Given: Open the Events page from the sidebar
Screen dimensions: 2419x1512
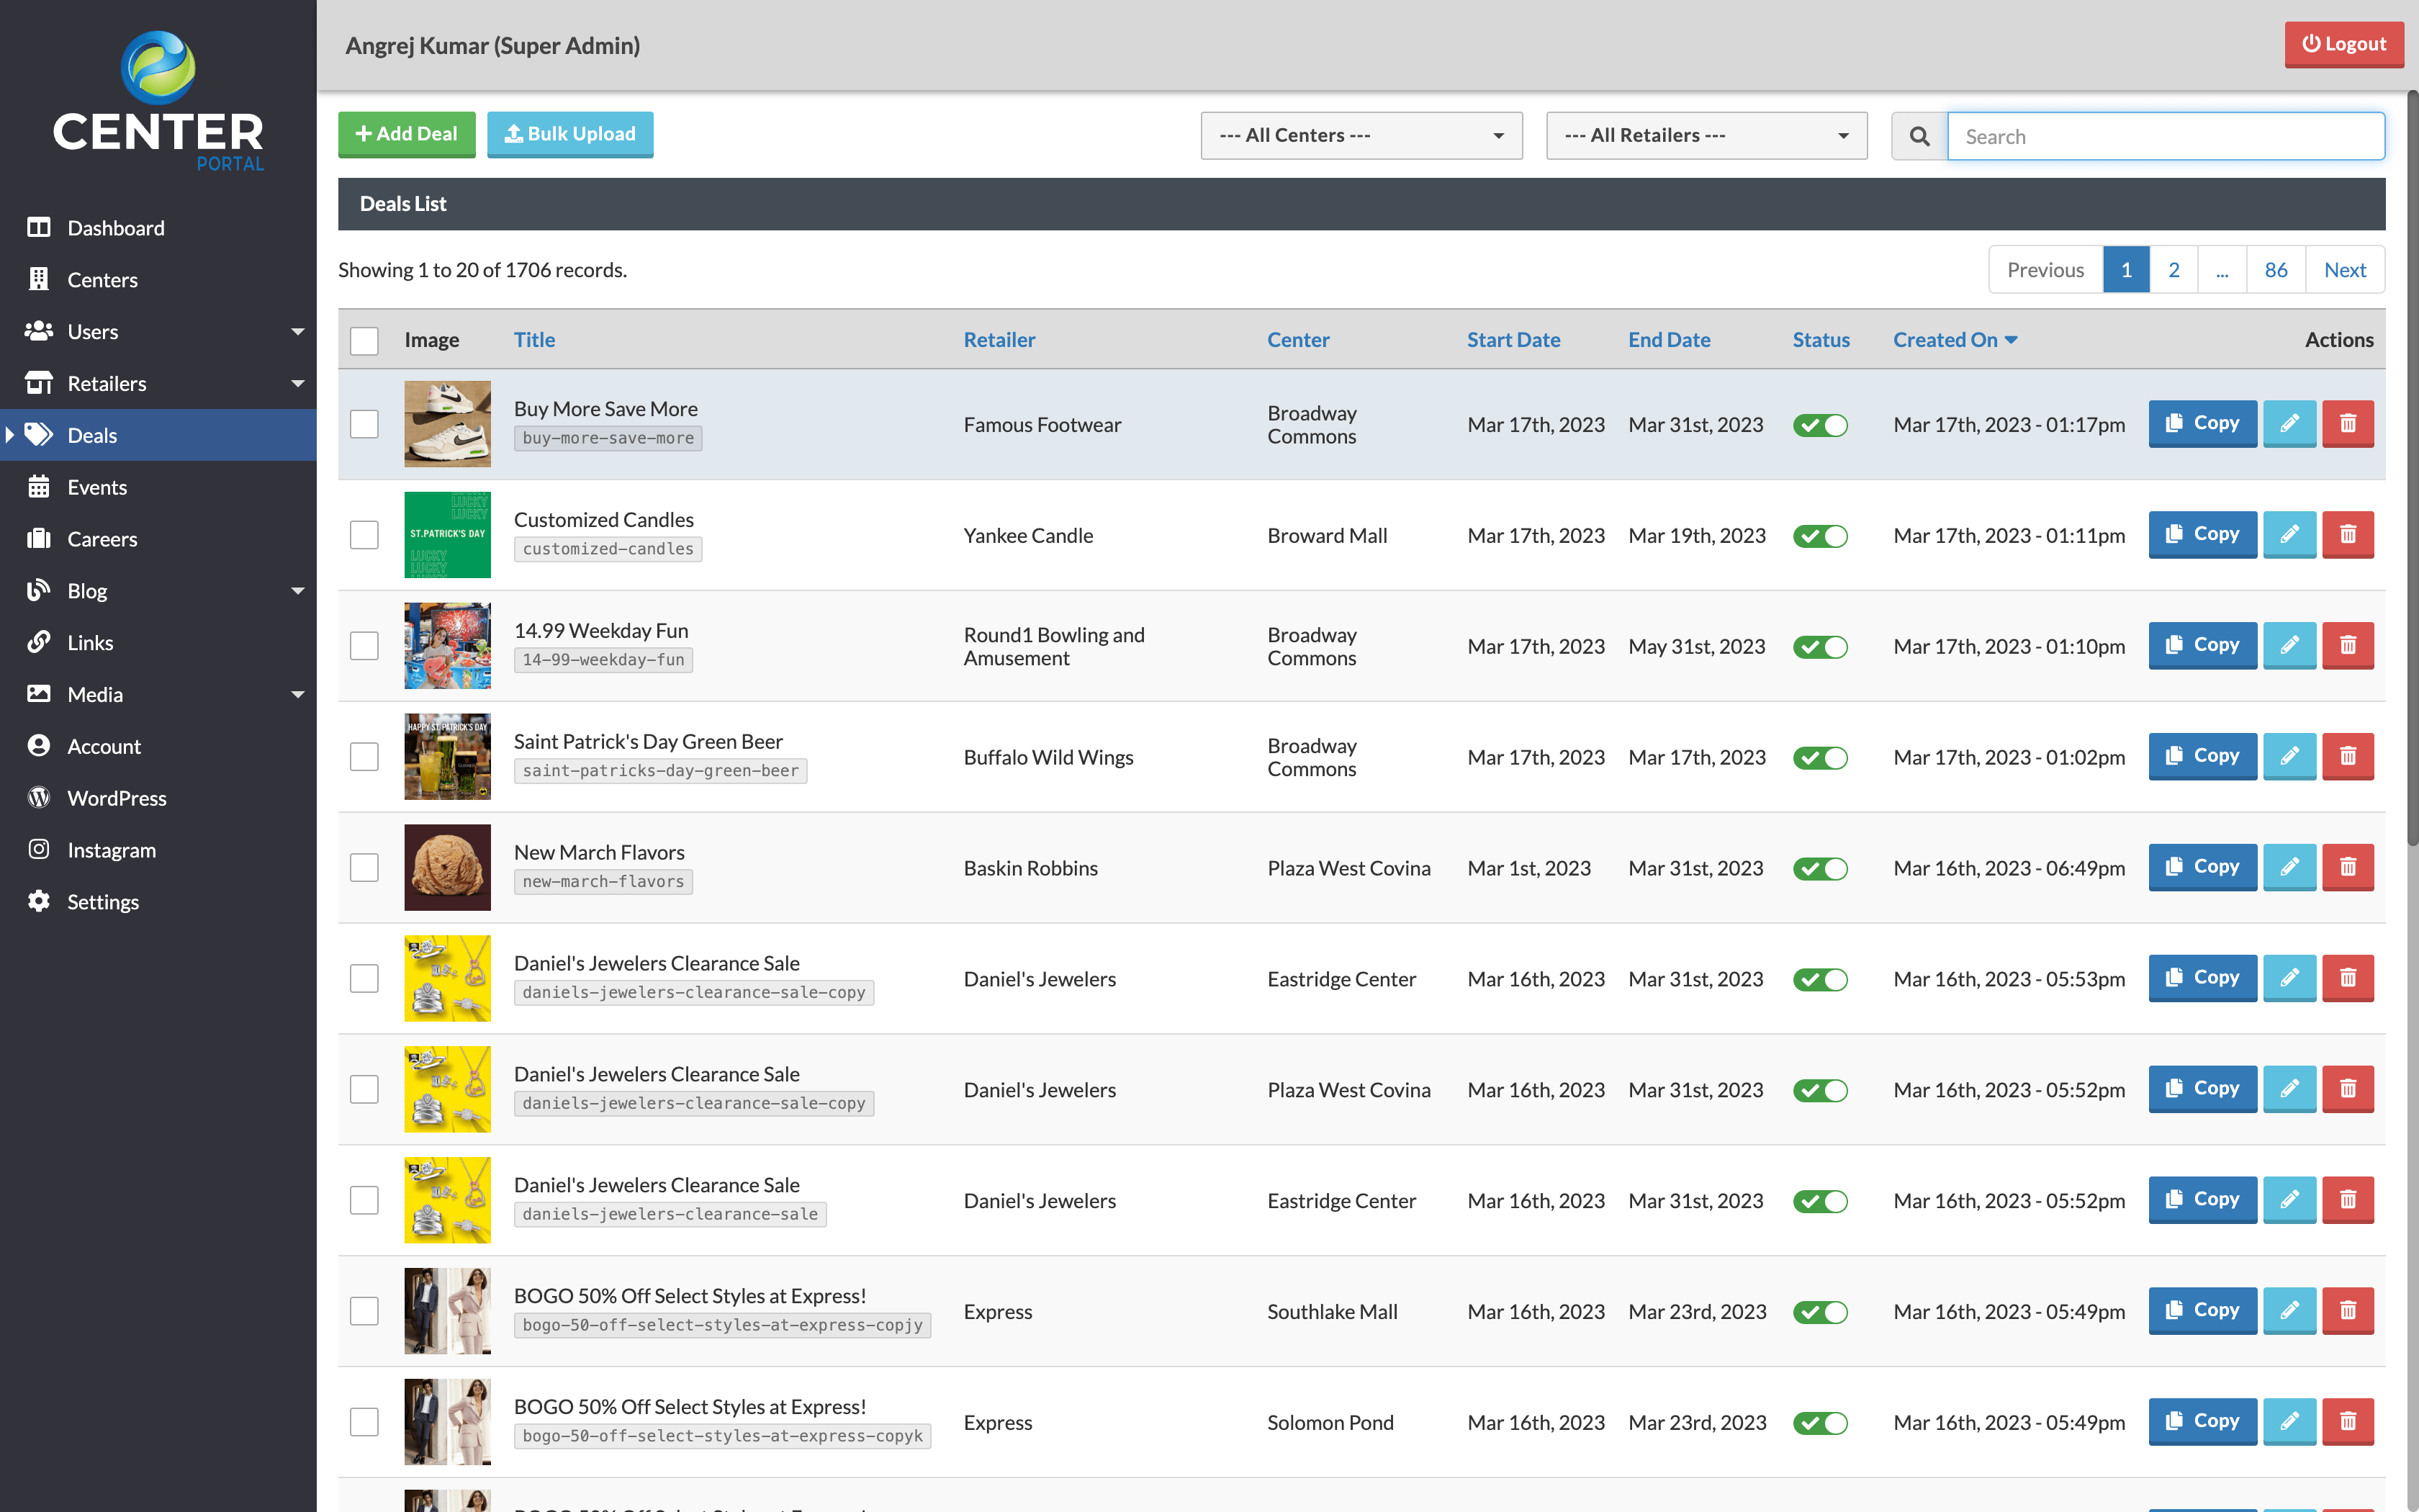Looking at the screenshot, I should point(97,487).
